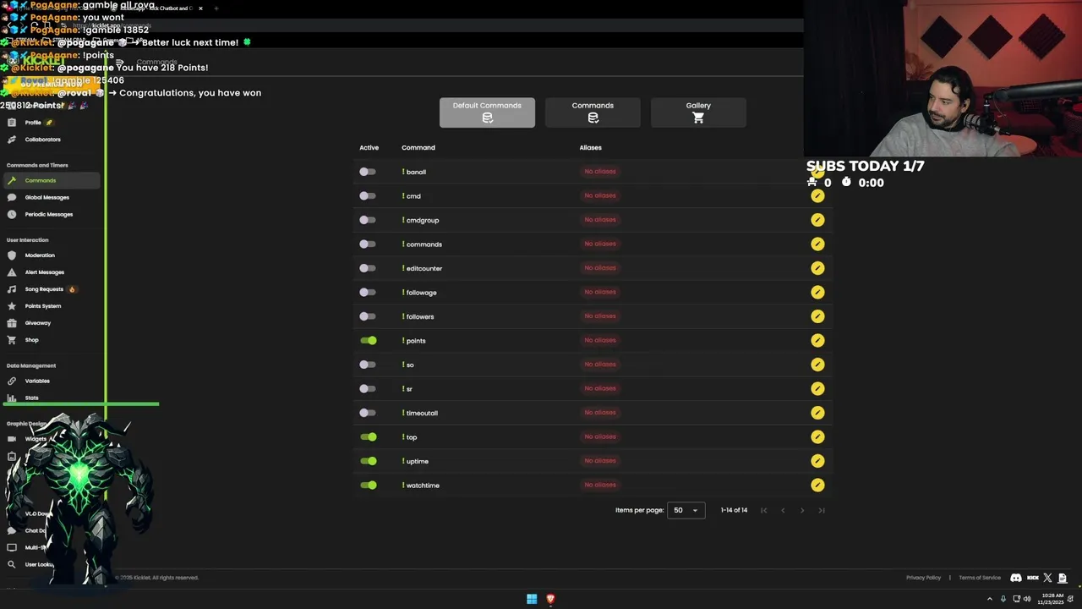1082x609 pixels.
Task: Disable the watchtime toggle
Action: [x=369, y=485]
